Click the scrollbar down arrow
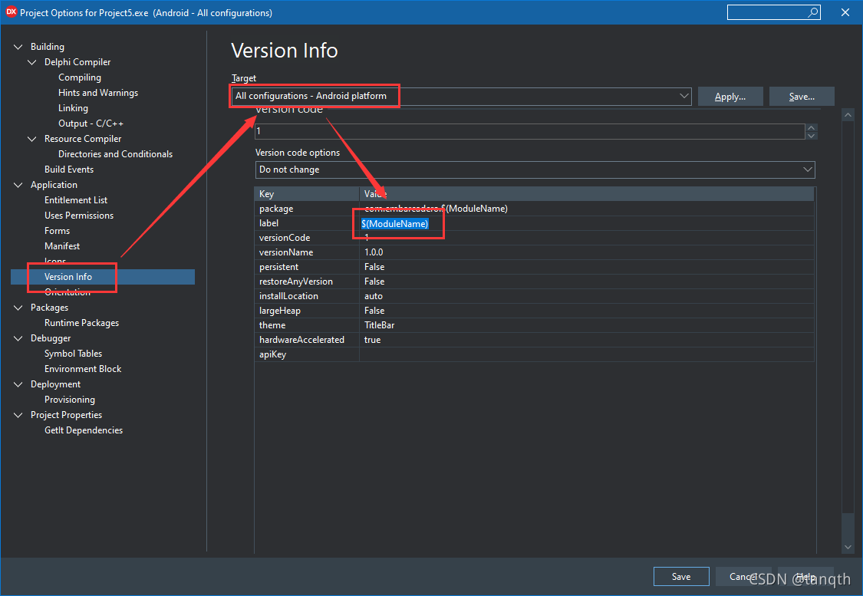The image size is (863, 596). [x=848, y=547]
